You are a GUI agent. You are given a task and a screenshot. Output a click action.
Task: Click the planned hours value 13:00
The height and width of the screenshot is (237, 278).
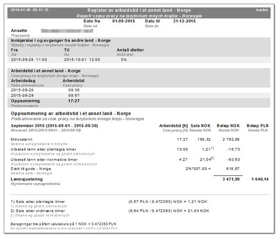[182, 150]
